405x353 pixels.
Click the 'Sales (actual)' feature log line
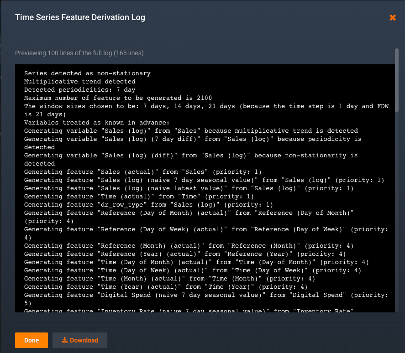pos(143,172)
